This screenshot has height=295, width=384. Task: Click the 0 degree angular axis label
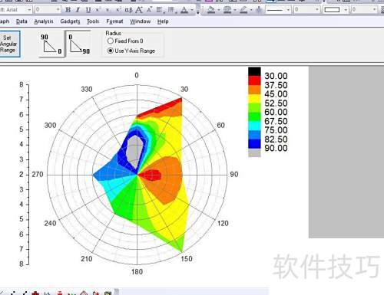coord(137,75)
